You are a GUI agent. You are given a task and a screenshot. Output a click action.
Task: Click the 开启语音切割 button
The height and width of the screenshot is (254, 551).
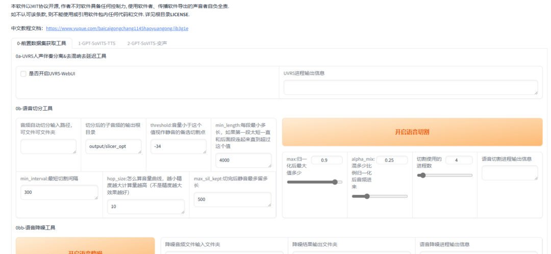point(412,132)
